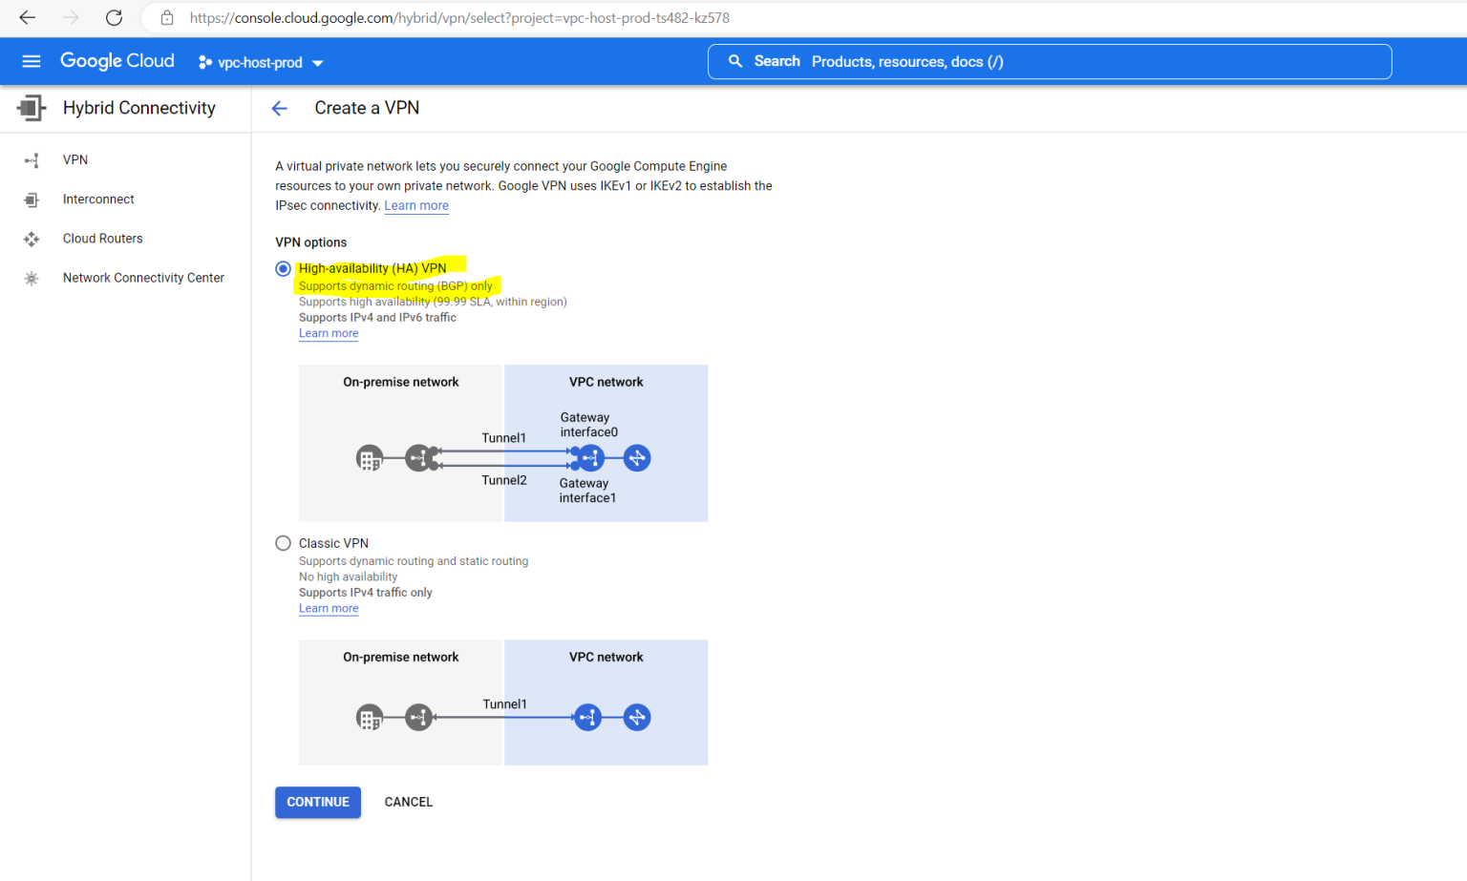Click the Google Cloud logo
1467x881 pixels.
tap(117, 60)
